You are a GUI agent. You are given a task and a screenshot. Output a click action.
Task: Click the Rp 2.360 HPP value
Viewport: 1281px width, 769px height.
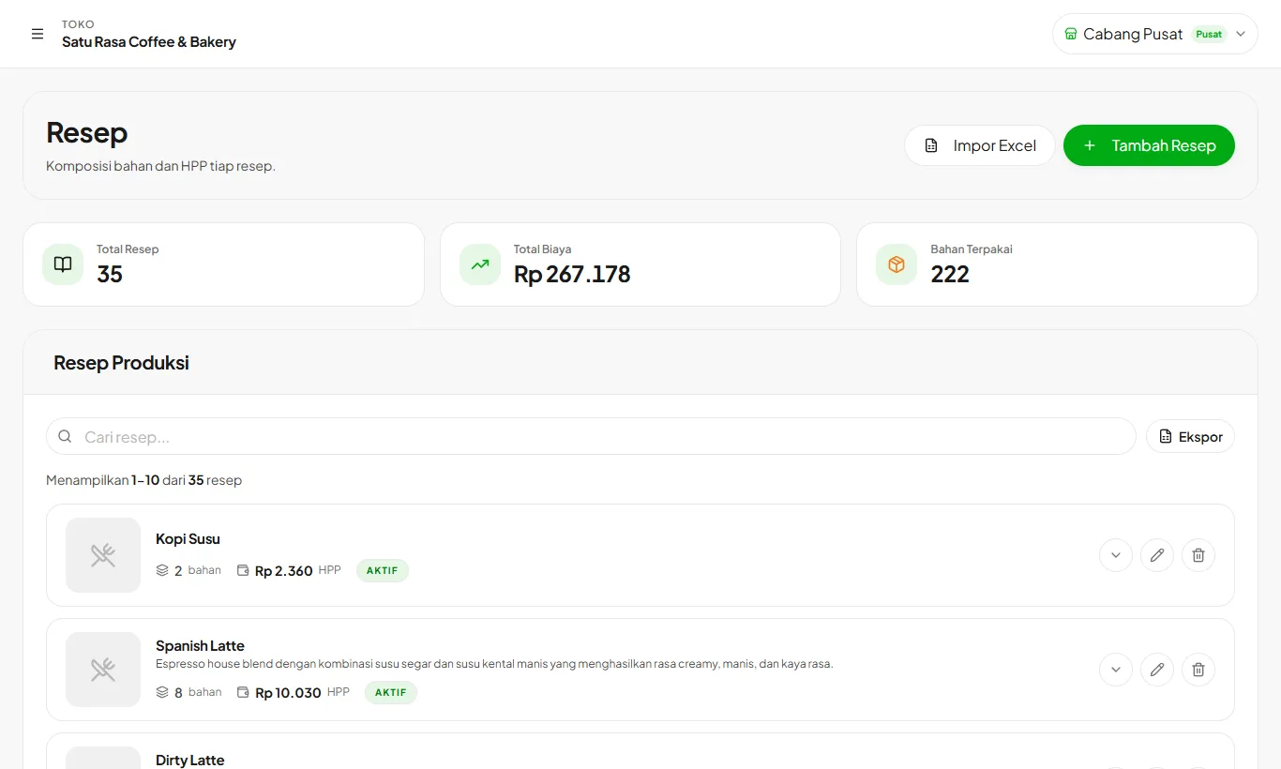pyautogui.click(x=284, y=570)
